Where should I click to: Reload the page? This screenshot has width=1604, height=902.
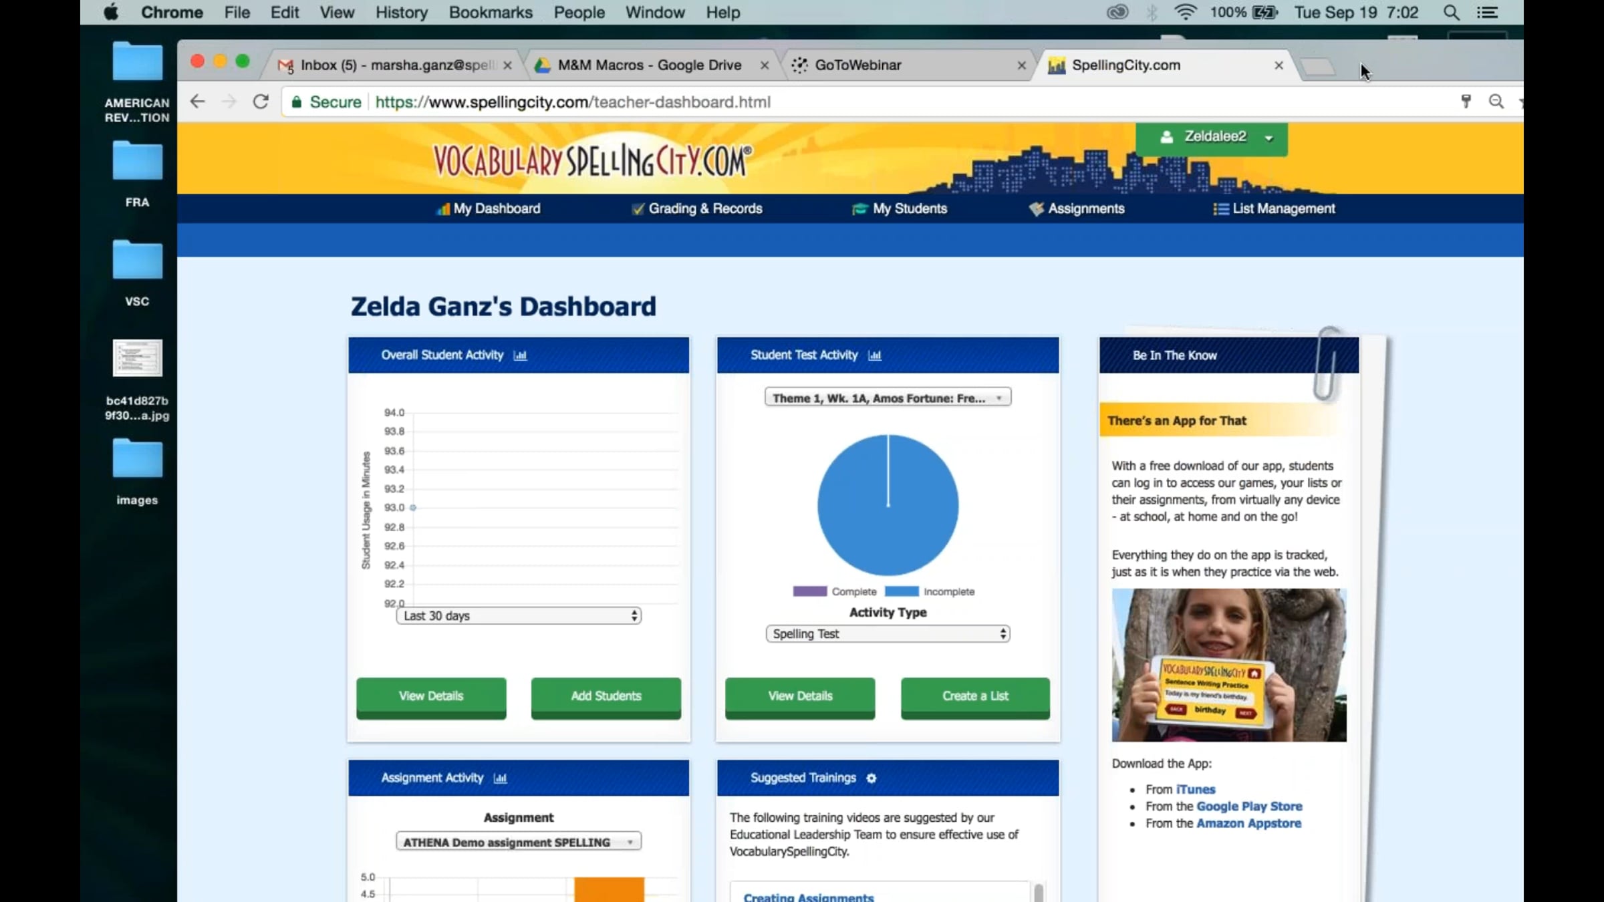pyautogui.click(x=261, y=102)
